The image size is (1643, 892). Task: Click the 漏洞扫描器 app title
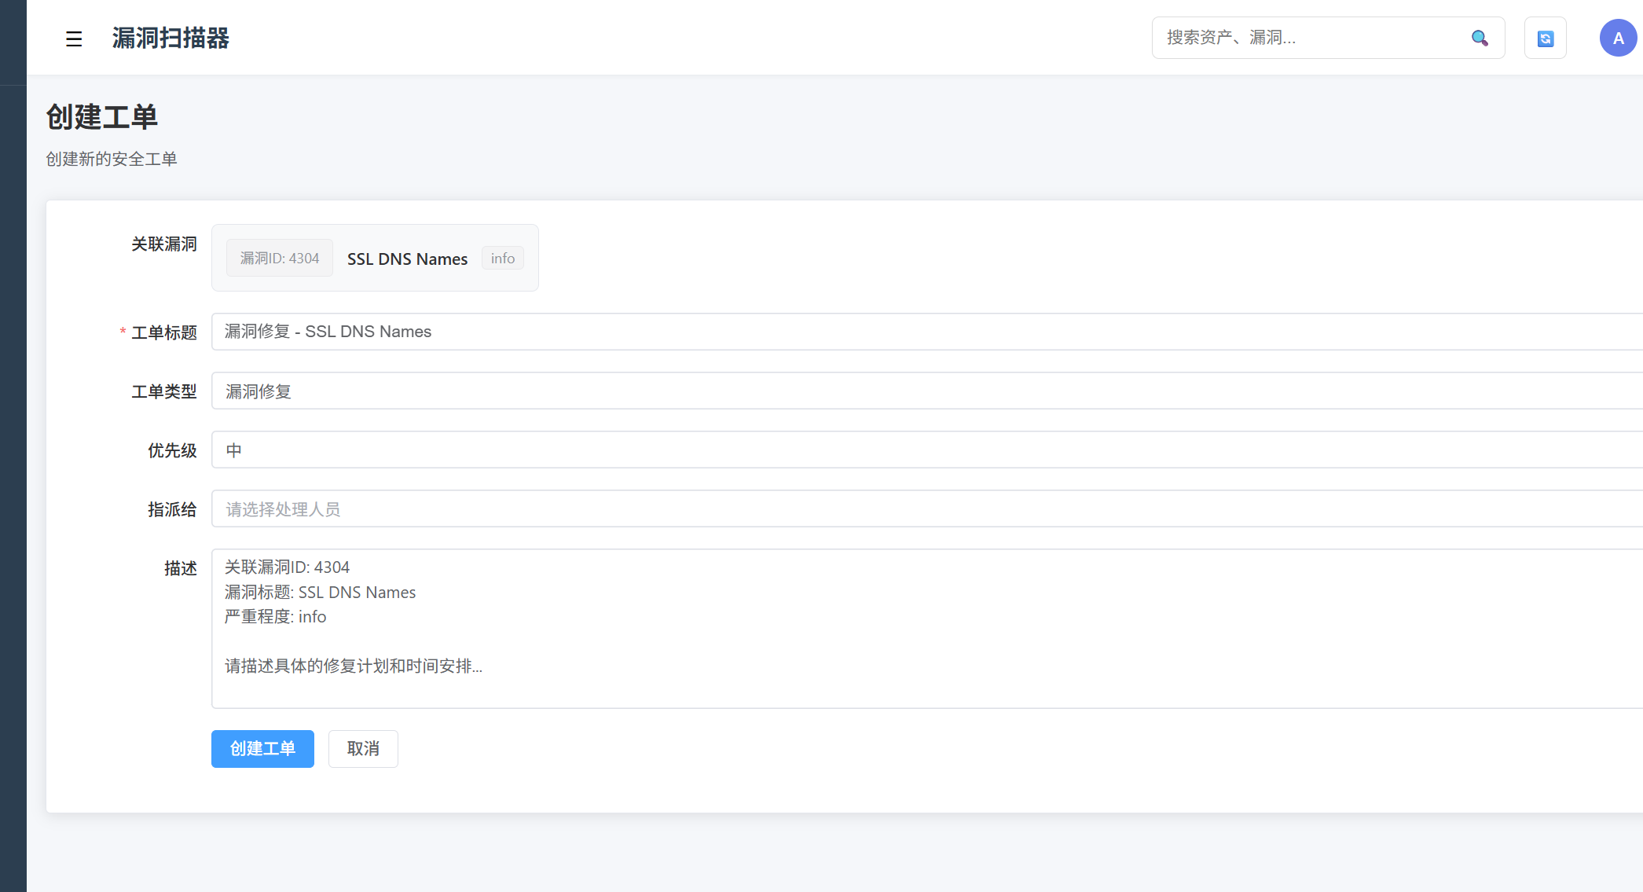point(171,38)
